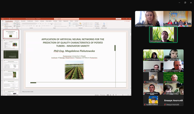Click the Normal view icon in status bar
The image size is (194, 114).
108,95
